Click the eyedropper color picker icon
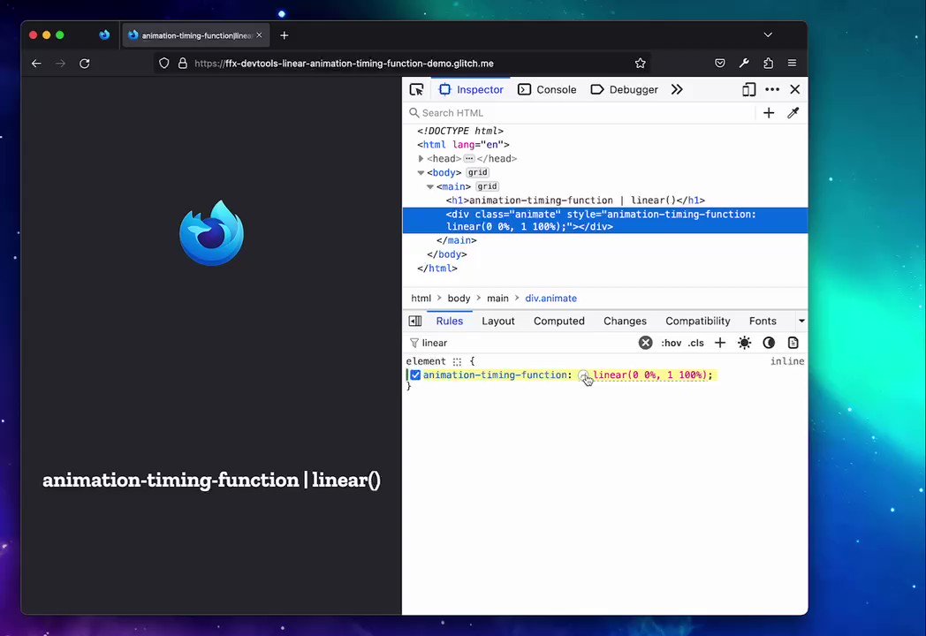 click(x=793, y=113)
